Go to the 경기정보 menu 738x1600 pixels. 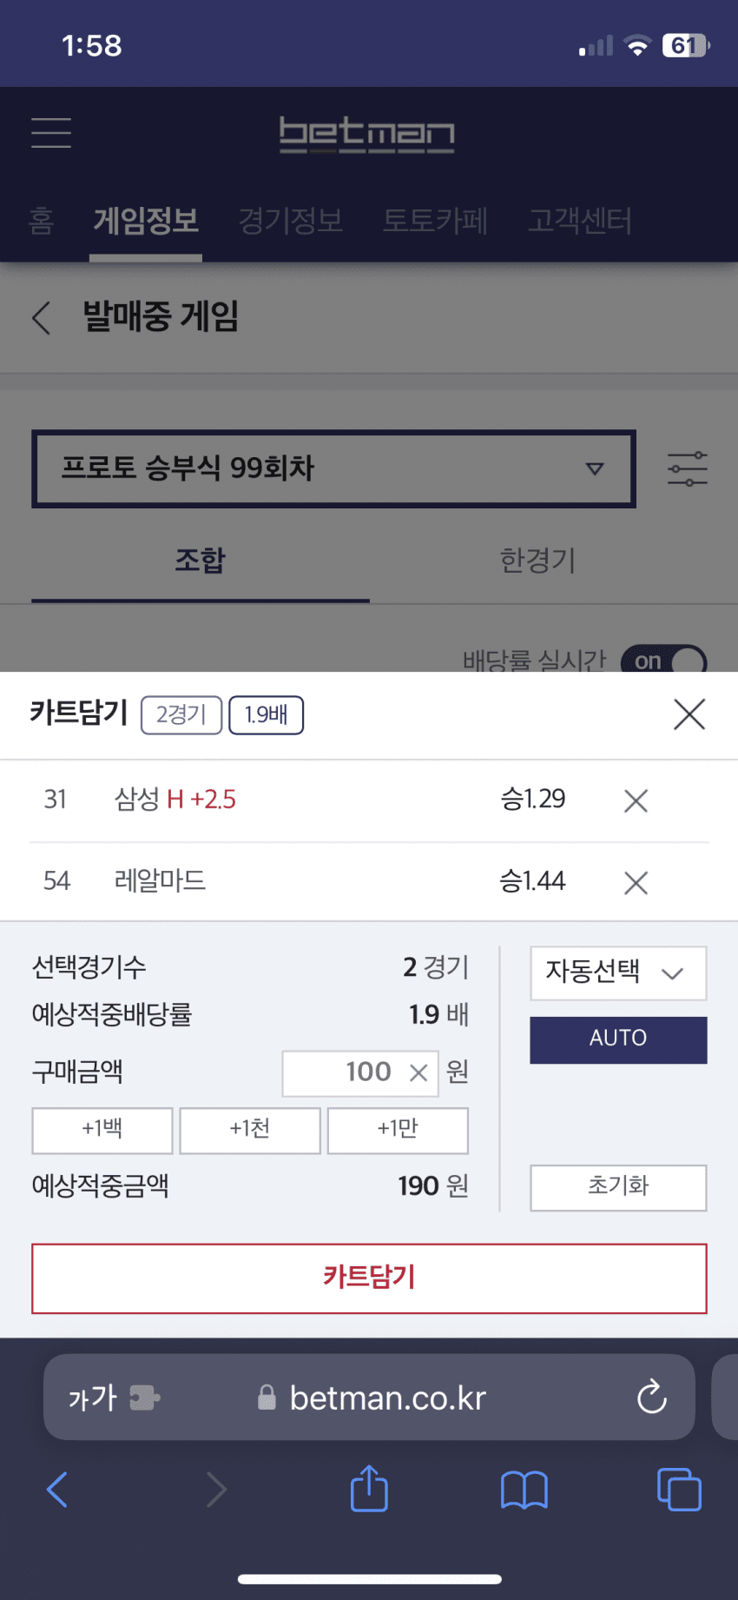(x=291, y=221)
